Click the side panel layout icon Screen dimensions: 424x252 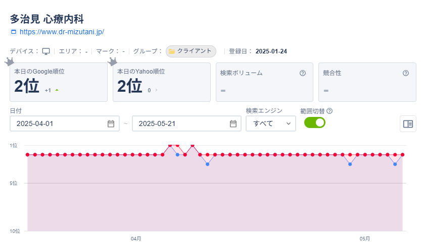coord(408,123)
